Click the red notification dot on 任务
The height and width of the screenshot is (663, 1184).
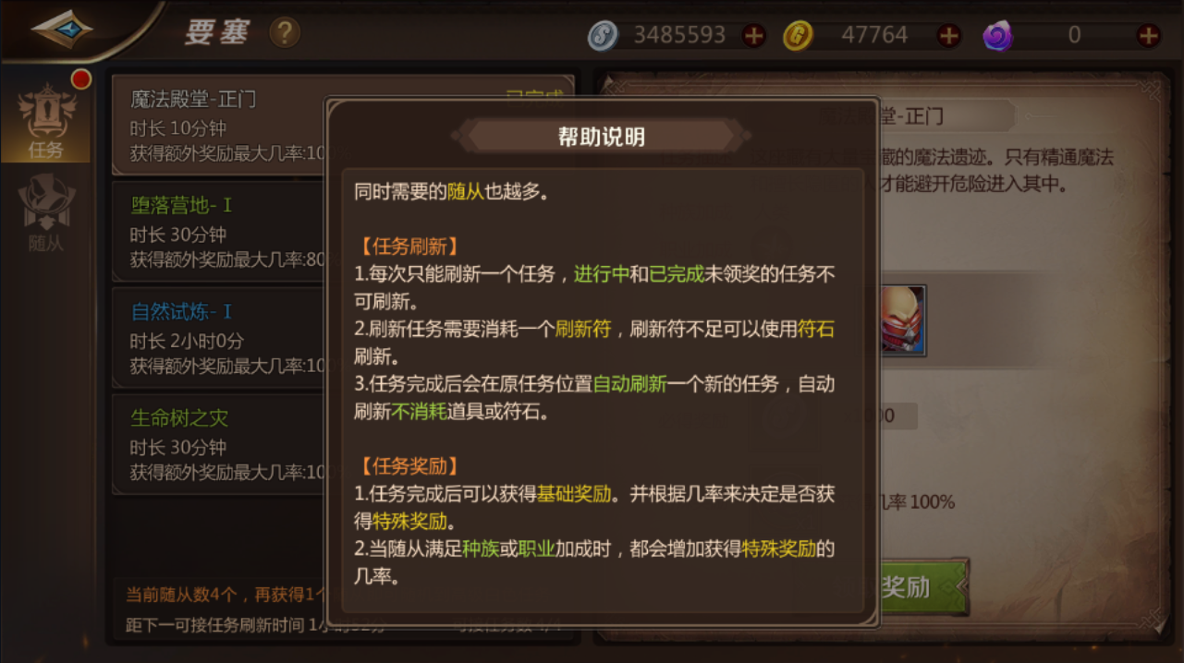point(81,79)
